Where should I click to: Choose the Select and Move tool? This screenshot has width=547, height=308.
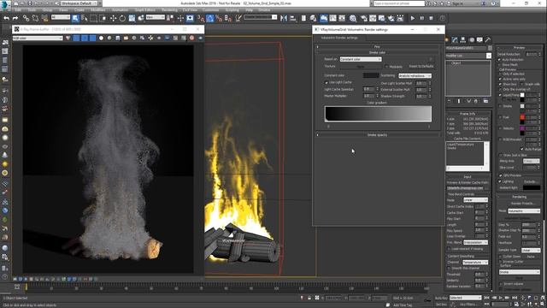pyautogui.click(x=113, y=18)
